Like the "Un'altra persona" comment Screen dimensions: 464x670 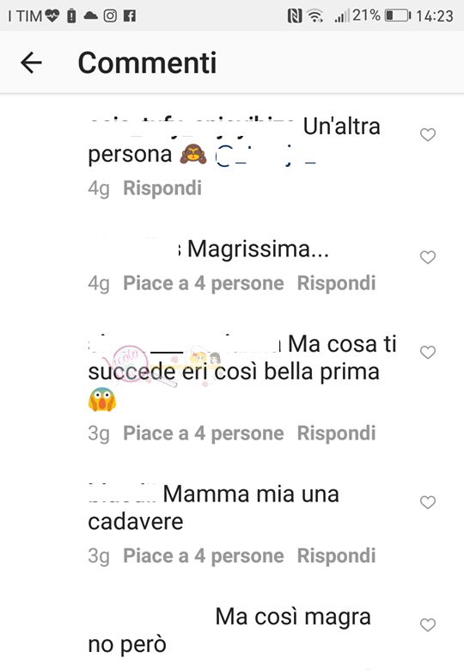tap(428, 134)
